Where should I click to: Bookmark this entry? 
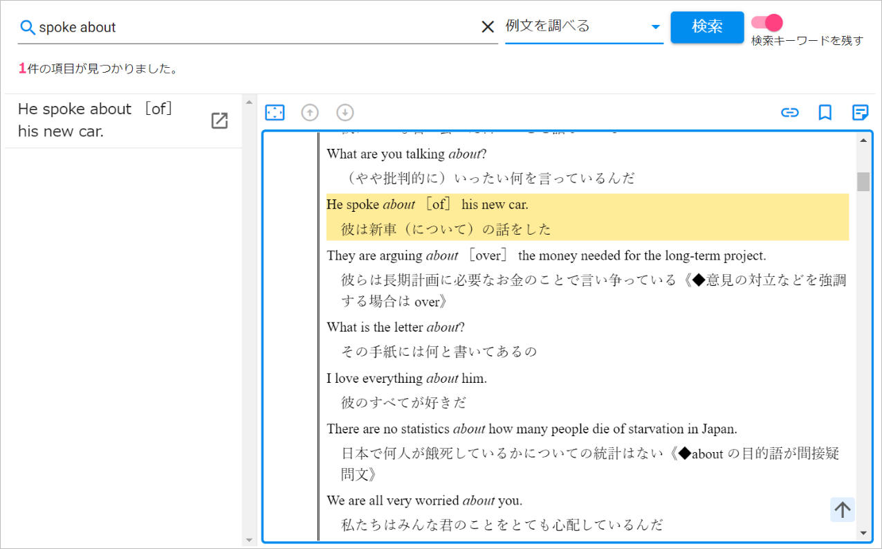click(x=825, y=112)
